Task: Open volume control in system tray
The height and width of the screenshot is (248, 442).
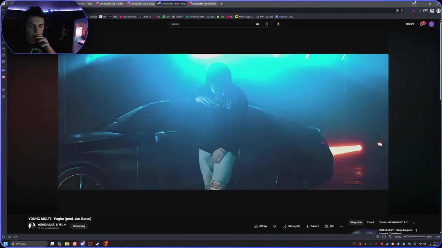Action: 424,244
